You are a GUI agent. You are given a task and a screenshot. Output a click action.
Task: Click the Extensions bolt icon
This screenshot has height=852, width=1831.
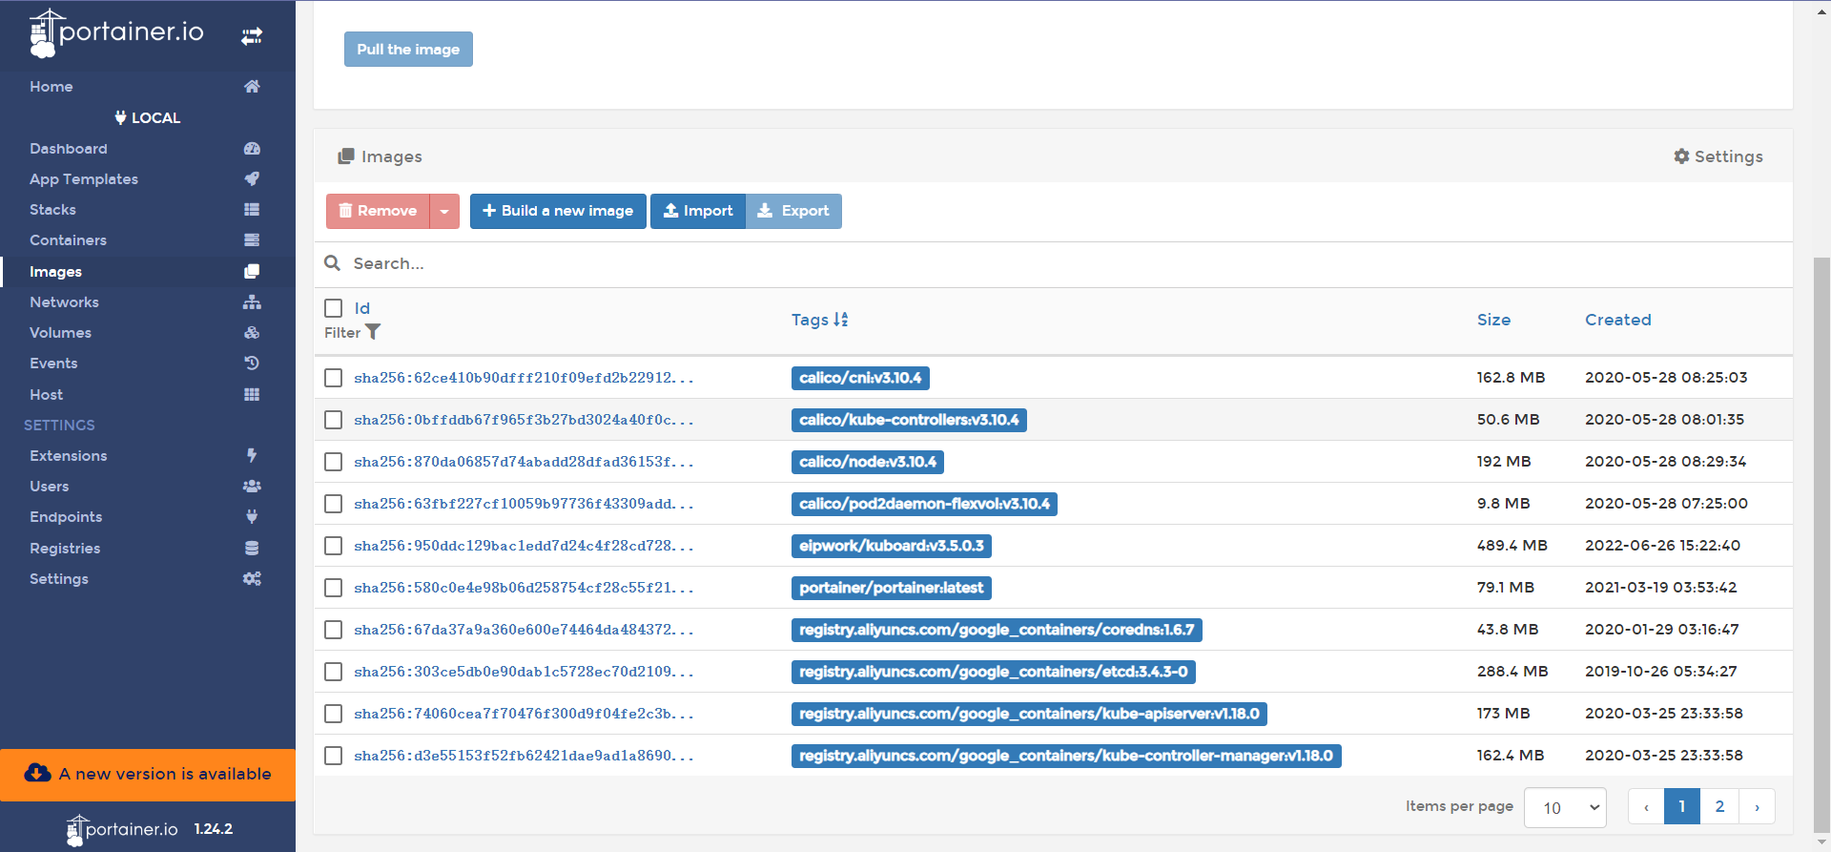[252, 456]
